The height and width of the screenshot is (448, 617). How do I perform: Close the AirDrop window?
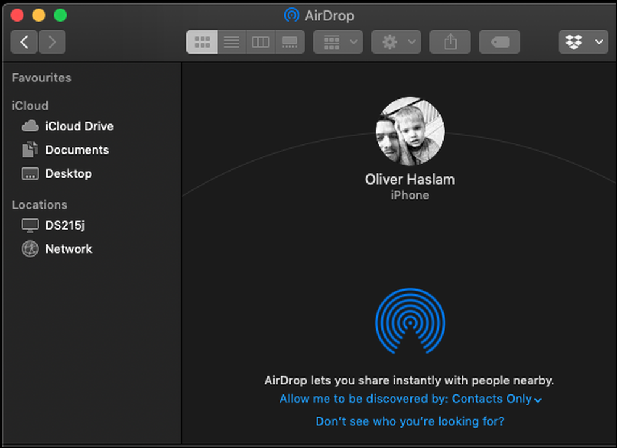click(x=17, y=15)
